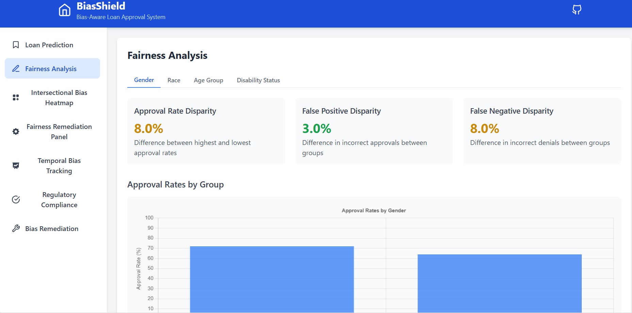Switch to the Age Group tab
632x313 pixels.
[209, 80]
